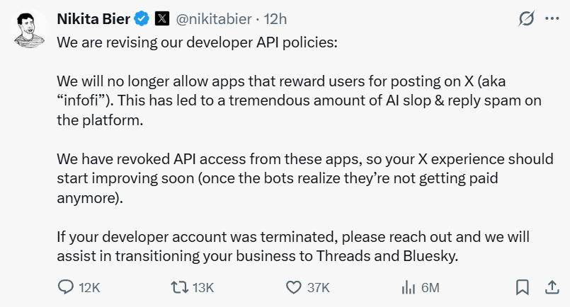Image resolution: width=570 pixels, height=307 pixels.
Task: Click the 13K reposts count
Action: click(203, 287)
